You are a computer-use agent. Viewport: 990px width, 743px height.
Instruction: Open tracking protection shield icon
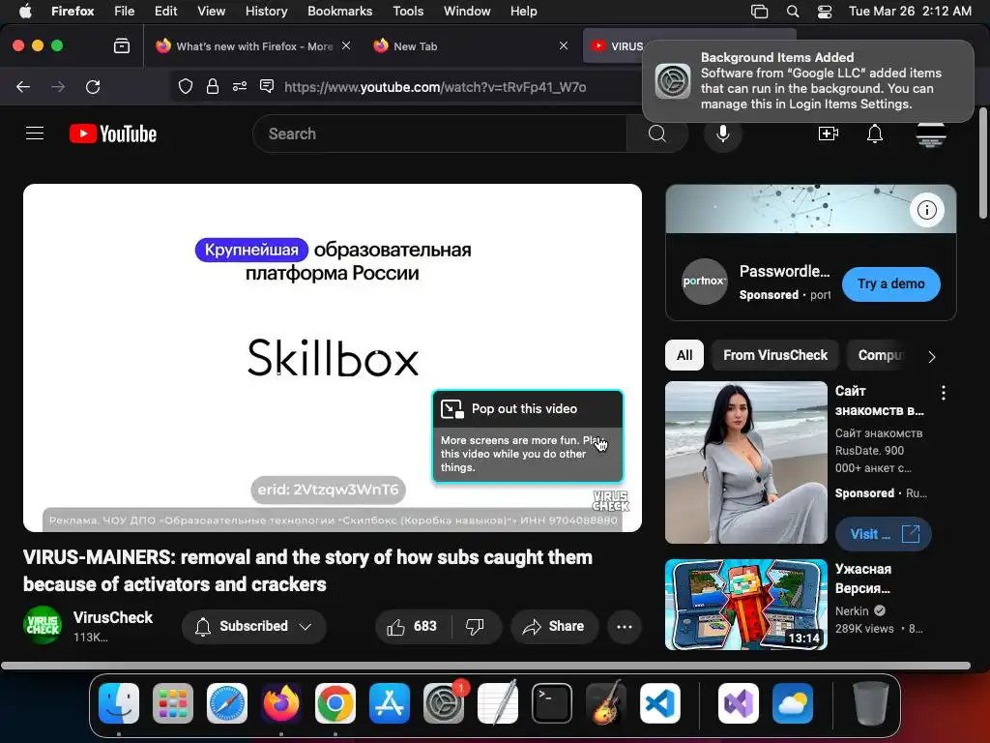pos(185,86)
